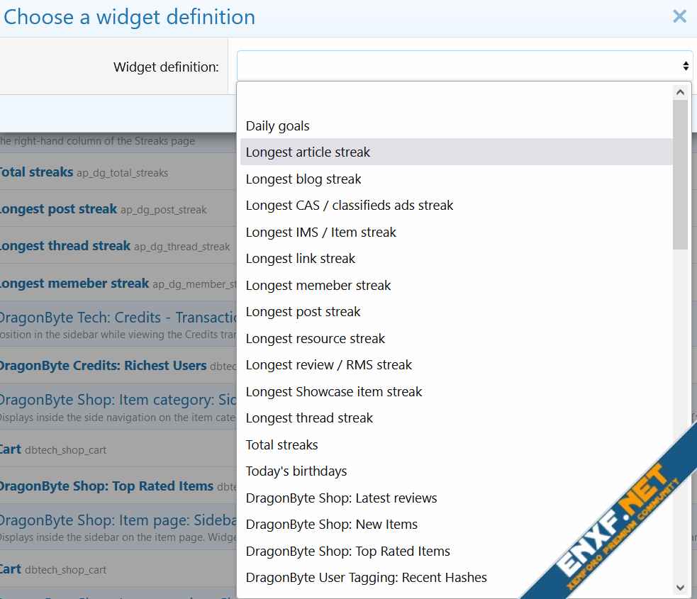Pick Longest CAS / classifieds ads streak
This screenshot has height=599, width=697.
(350, 206)
